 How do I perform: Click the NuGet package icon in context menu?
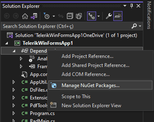(x=54, y=85)
